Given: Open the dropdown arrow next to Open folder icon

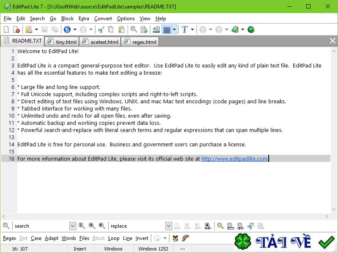Looking at the screenshot, I should [x=36, y=30].
